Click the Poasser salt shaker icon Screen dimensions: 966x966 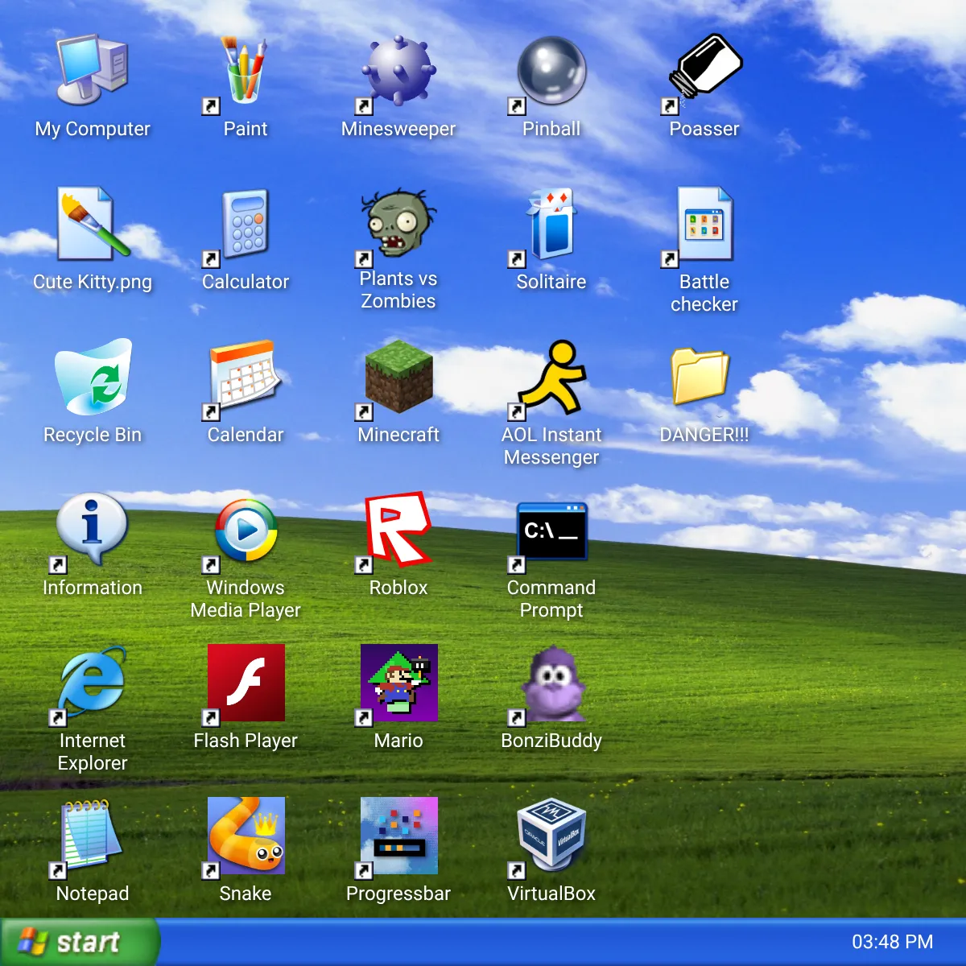pyautogui.click(x=704, y=71)
